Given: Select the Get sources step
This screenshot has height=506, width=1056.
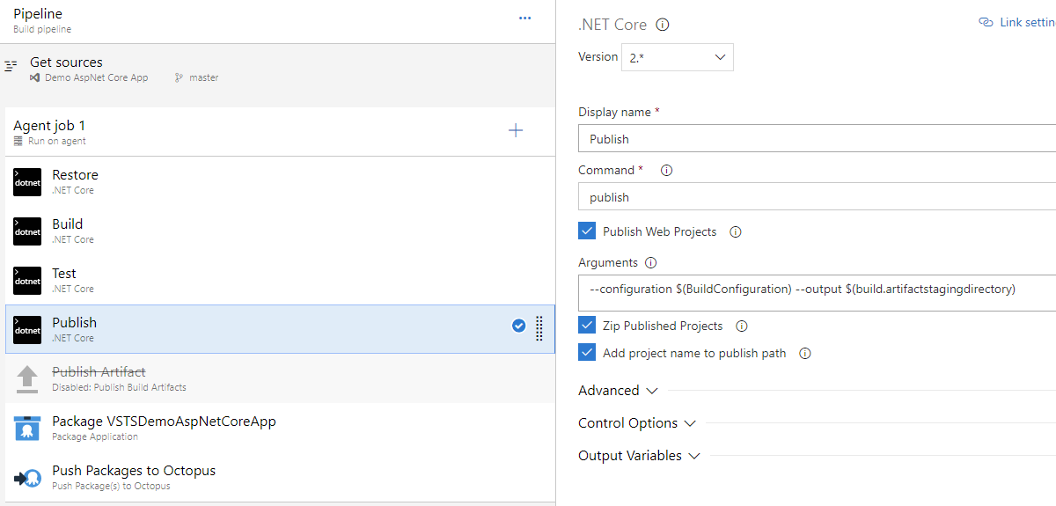Looking at the screenshot, I should tap(277, 69).
